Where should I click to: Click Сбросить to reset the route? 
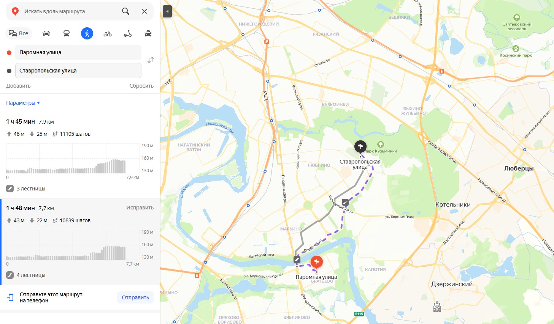pos(141,86)
